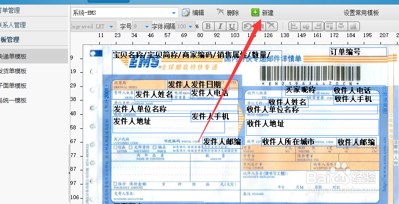Select the 发件人发件日期 field

198,84
